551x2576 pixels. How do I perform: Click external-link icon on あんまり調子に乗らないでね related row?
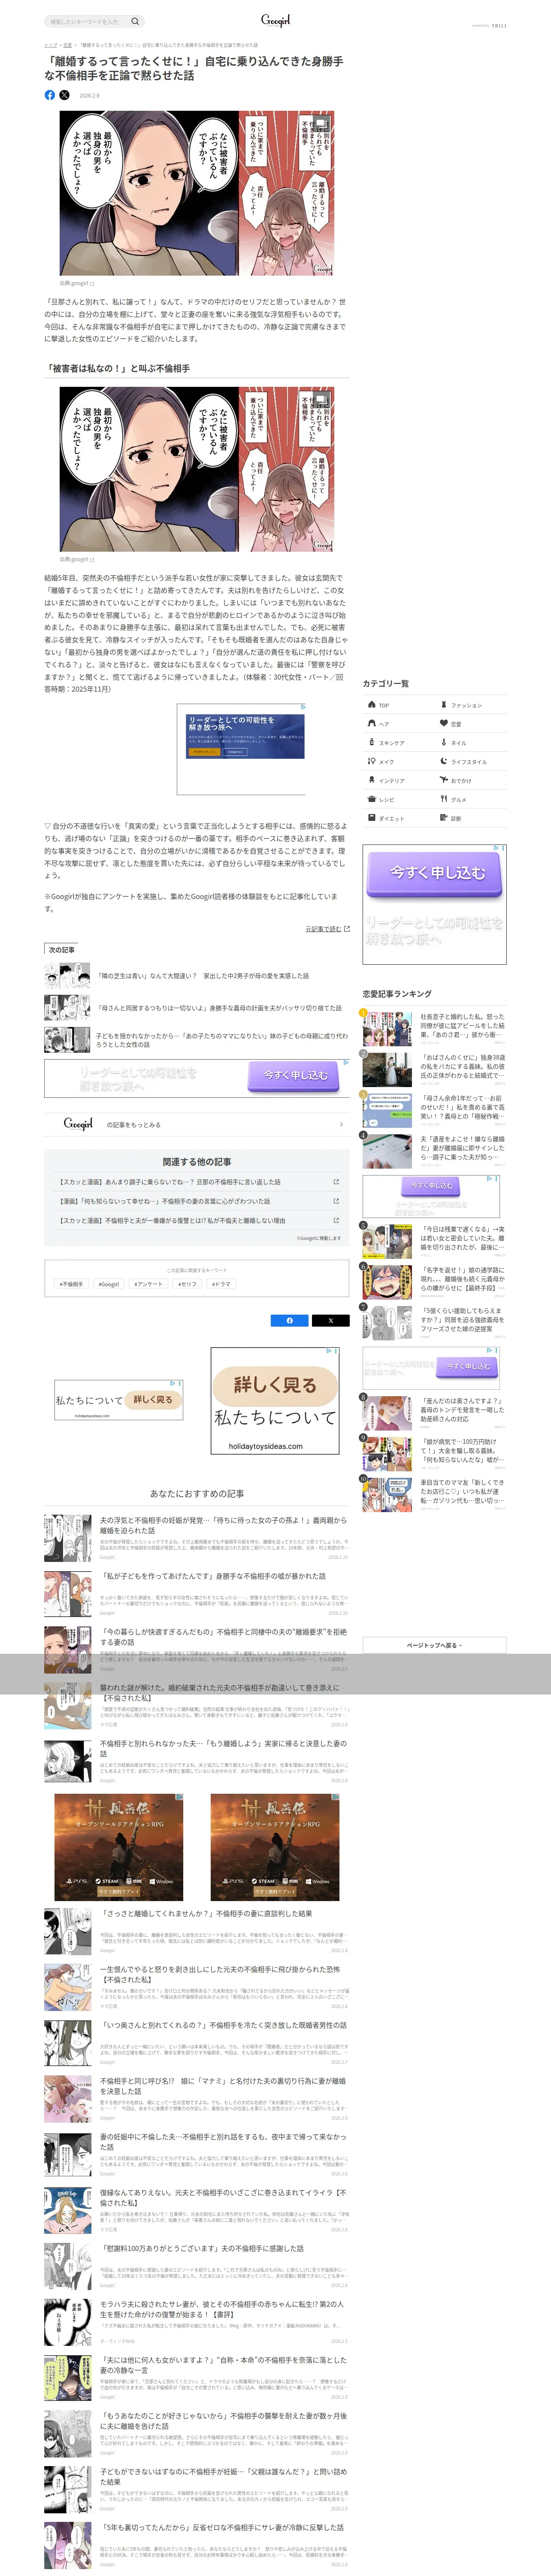point(336,1181)
